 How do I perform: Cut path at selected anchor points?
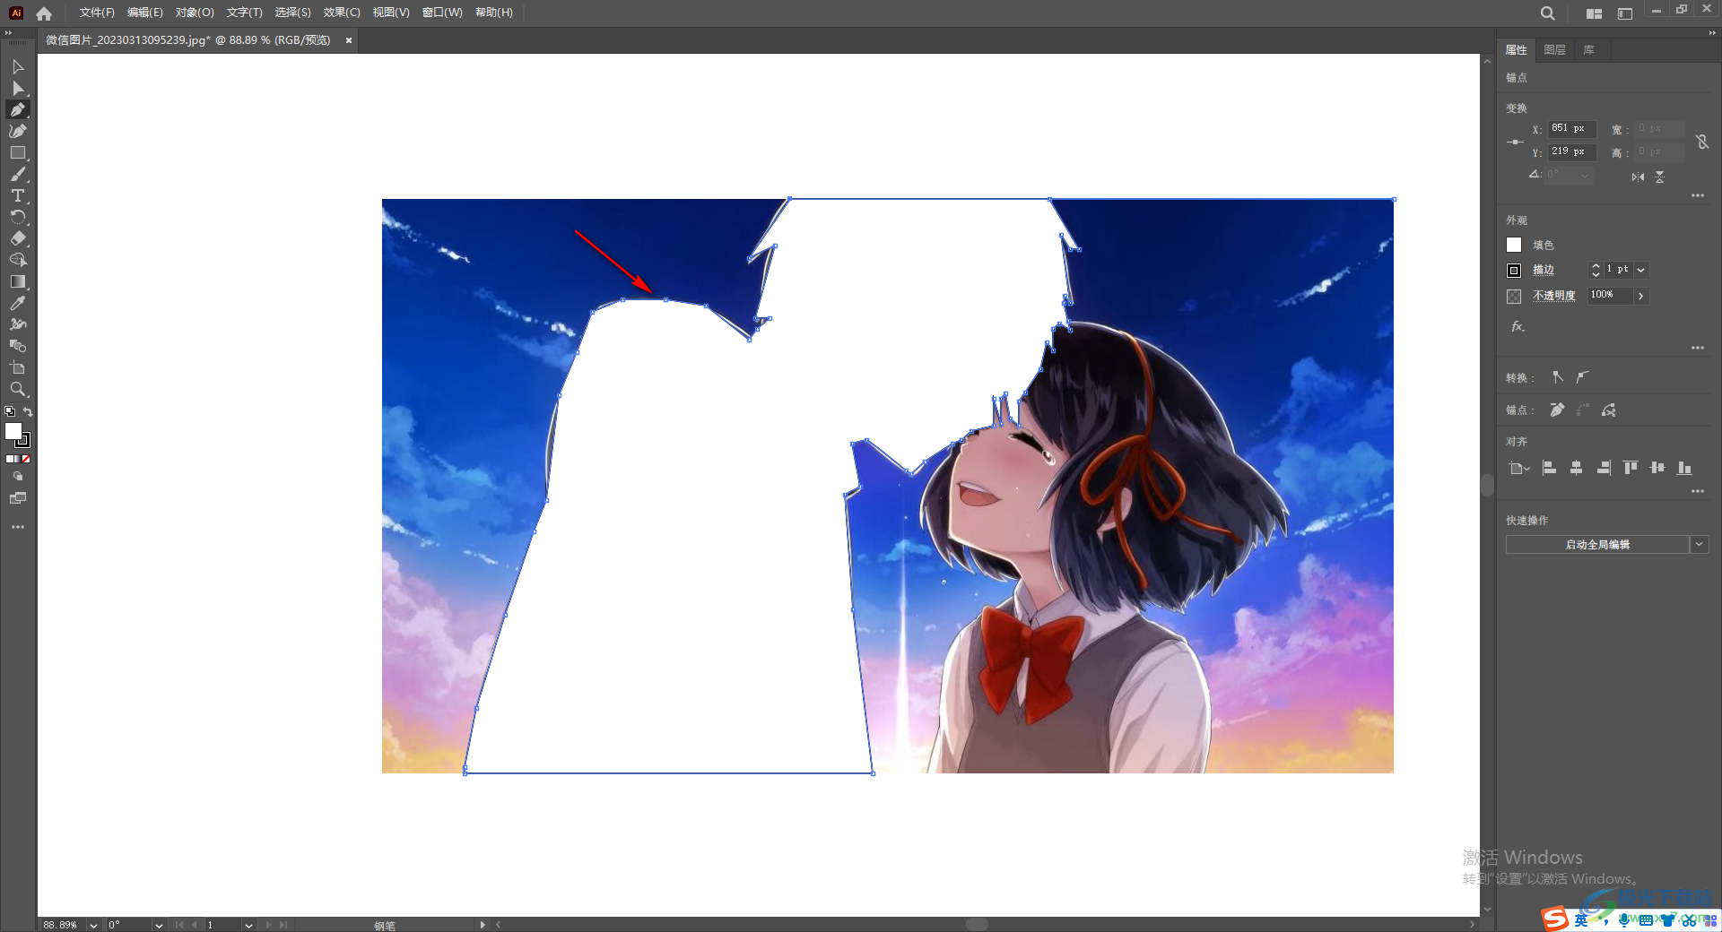1609,410
